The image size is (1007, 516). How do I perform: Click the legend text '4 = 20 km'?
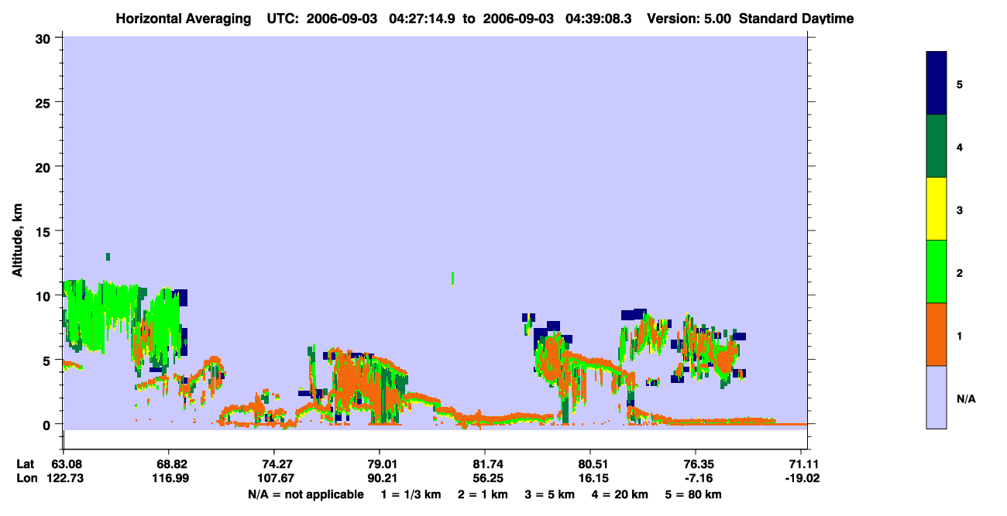(620, 494)
